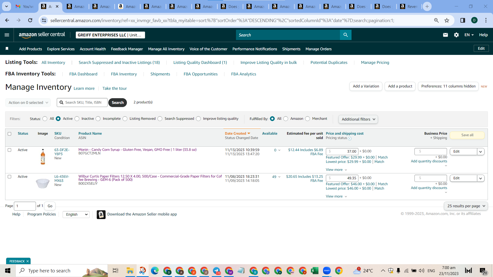Click the Search SKU, Title, ISBN field
The image size is (493, 277).
tap(82, 103)
